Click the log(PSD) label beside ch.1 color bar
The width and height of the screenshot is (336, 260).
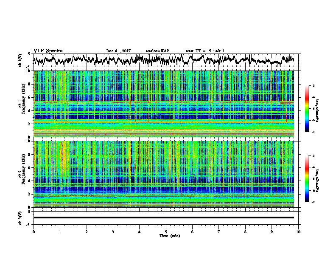tap(317, 111)
